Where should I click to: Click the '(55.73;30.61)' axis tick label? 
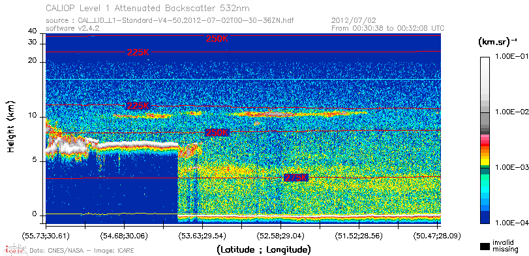[46, 235]
